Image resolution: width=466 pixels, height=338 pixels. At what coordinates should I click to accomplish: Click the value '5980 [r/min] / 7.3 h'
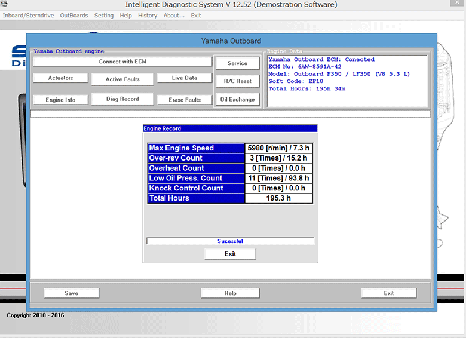[x=278, y=148]
